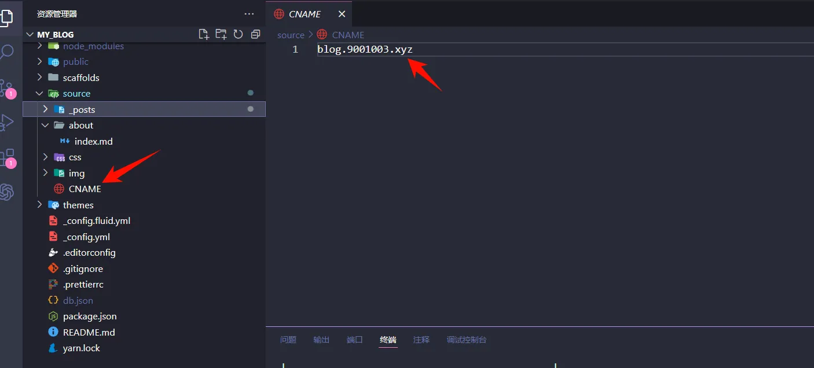Screen dimensions: 814x368
Task: Open the Extensions view icon
Action: click(x=8, y=157)
